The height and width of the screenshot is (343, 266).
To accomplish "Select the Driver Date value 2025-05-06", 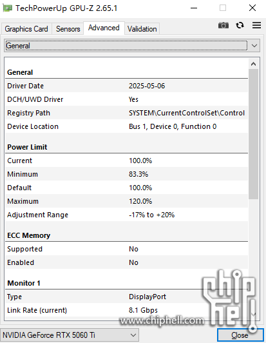I will [x=147, y=86].
